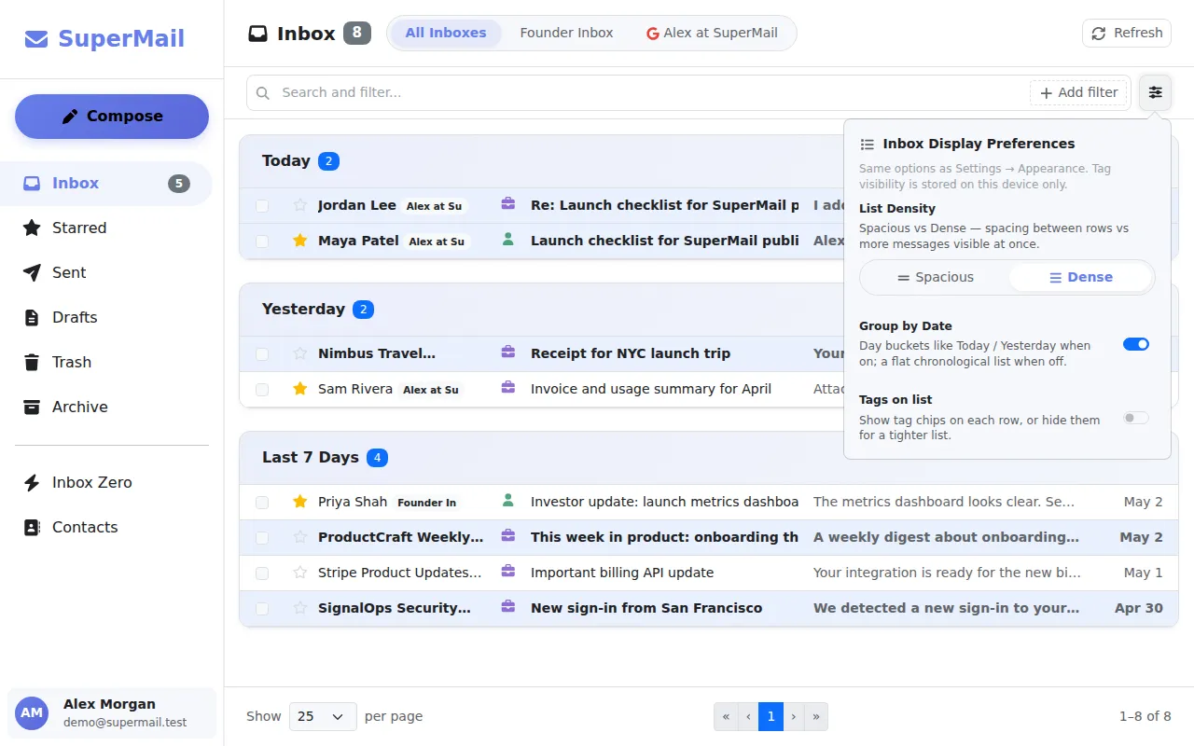Click the search magnifier icon
This screenshot has width=1194, height=746.
point(263,92)
